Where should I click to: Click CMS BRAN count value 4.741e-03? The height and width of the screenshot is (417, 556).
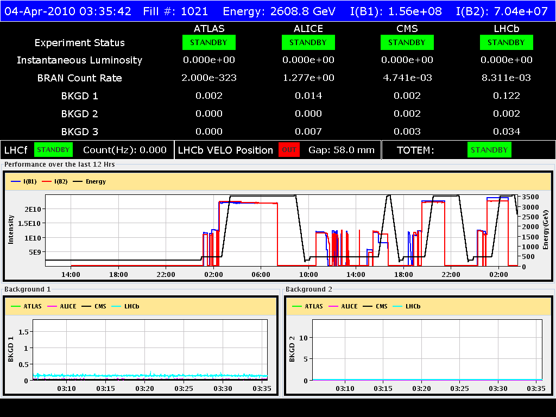point(407,78)
